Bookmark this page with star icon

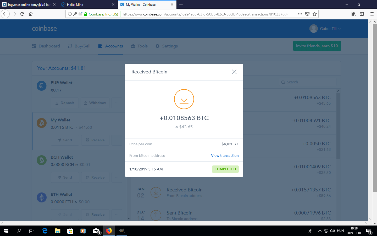pyautogui.click(x=315, y=14)
